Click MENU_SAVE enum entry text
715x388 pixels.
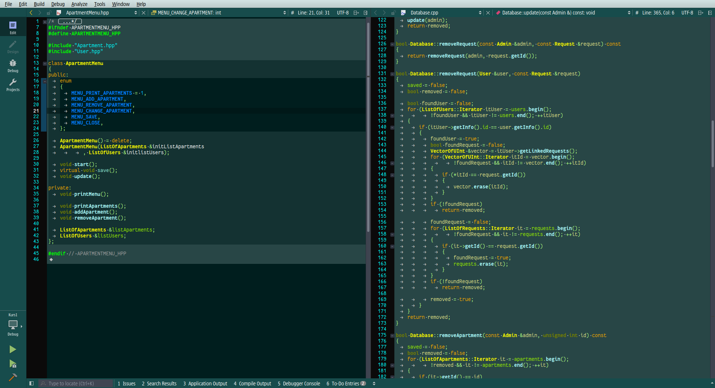[84, 117]
